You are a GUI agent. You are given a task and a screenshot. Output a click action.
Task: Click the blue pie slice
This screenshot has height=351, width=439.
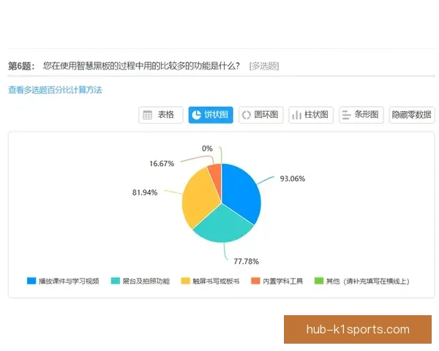click(x=239, y=193)
